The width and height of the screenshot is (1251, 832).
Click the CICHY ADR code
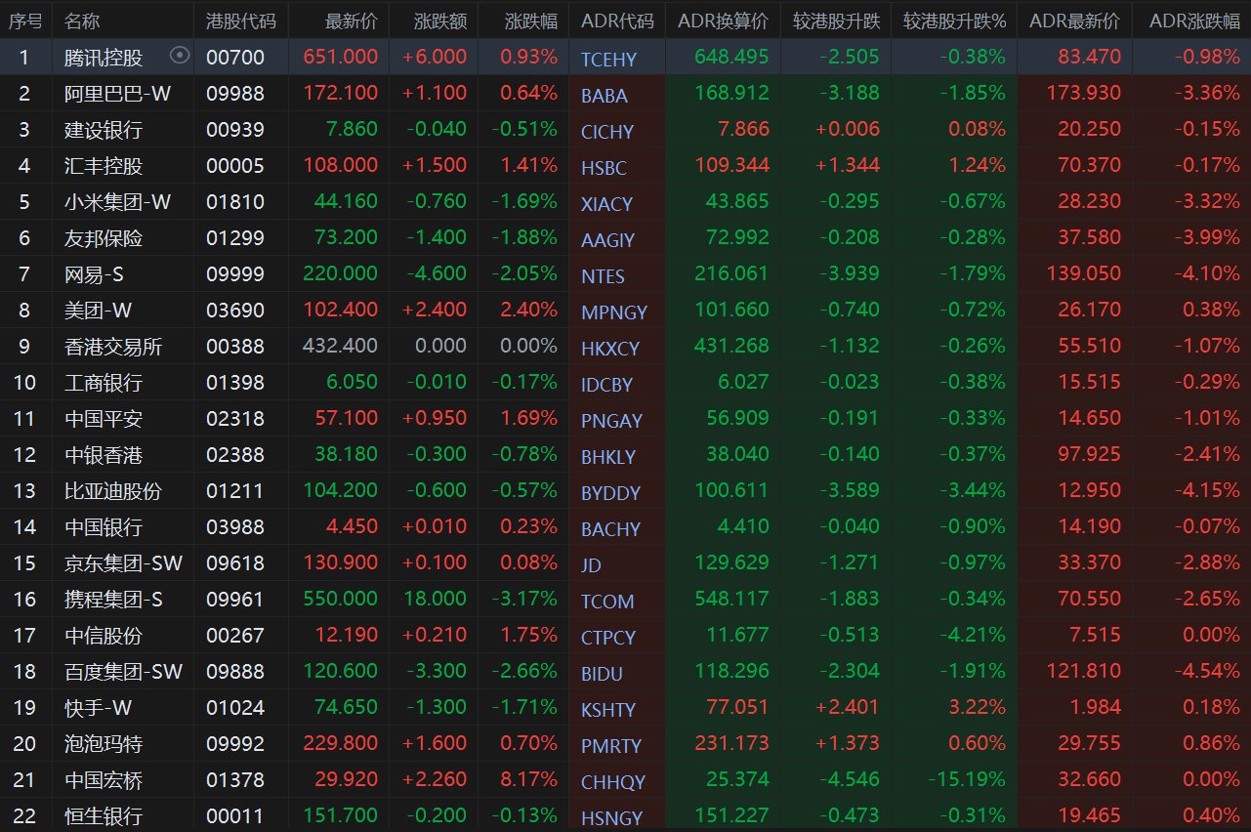[x=607, y=132]
